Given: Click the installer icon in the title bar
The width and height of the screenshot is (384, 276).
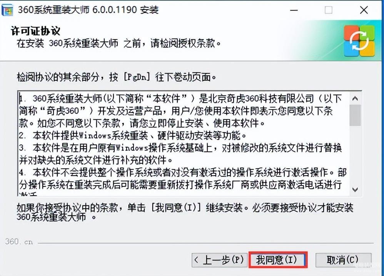Looking at the screenshot, I should point(7,10).
